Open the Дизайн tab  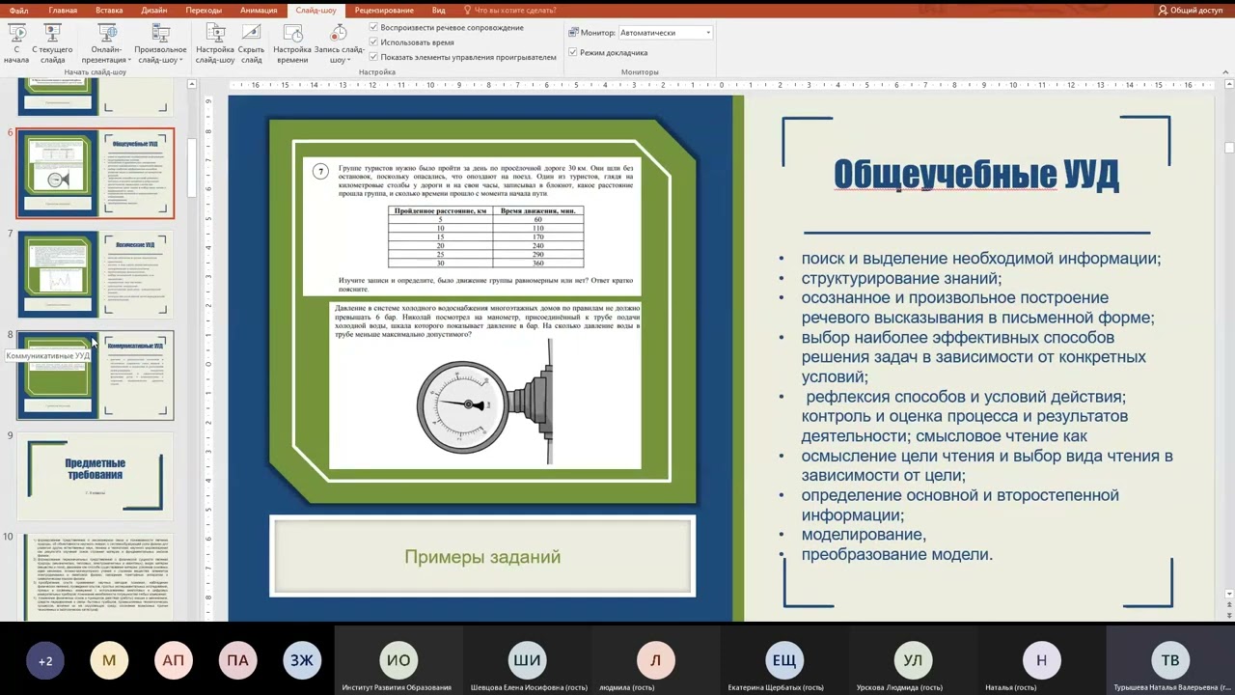pyautogui.click(x=153, y=10)
